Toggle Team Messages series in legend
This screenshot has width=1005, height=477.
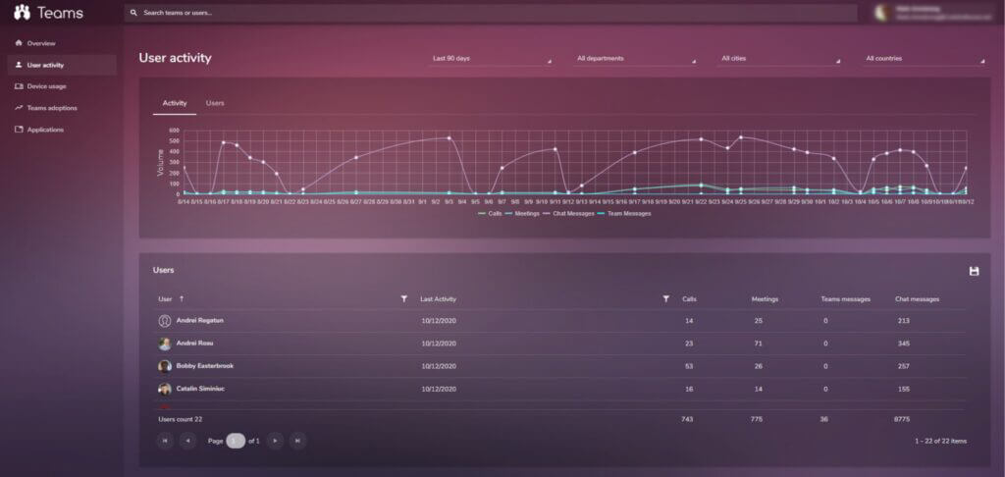pyautogui.click(x=628, y=213)
